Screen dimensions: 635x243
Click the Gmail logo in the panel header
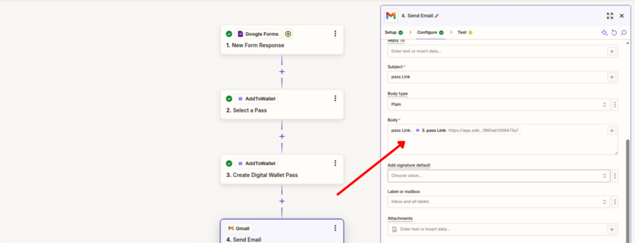[x=391, y=16]
